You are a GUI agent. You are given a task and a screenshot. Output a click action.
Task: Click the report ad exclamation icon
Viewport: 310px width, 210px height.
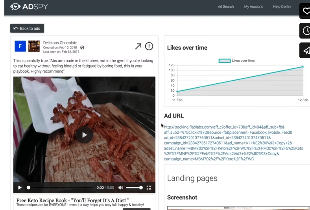149,46
